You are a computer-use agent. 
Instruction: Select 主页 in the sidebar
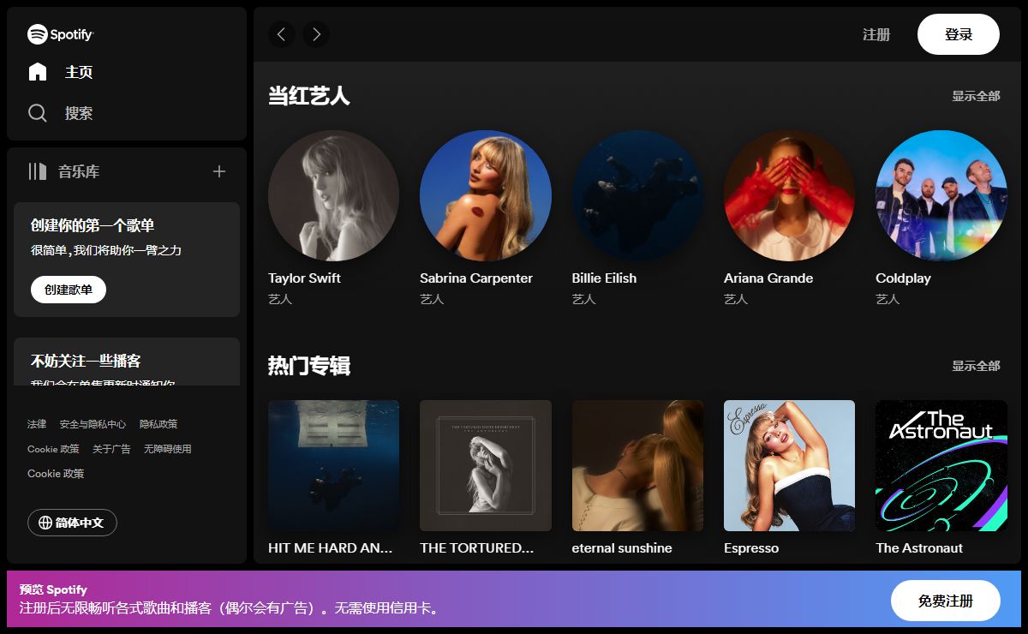[x=79, y=72]
